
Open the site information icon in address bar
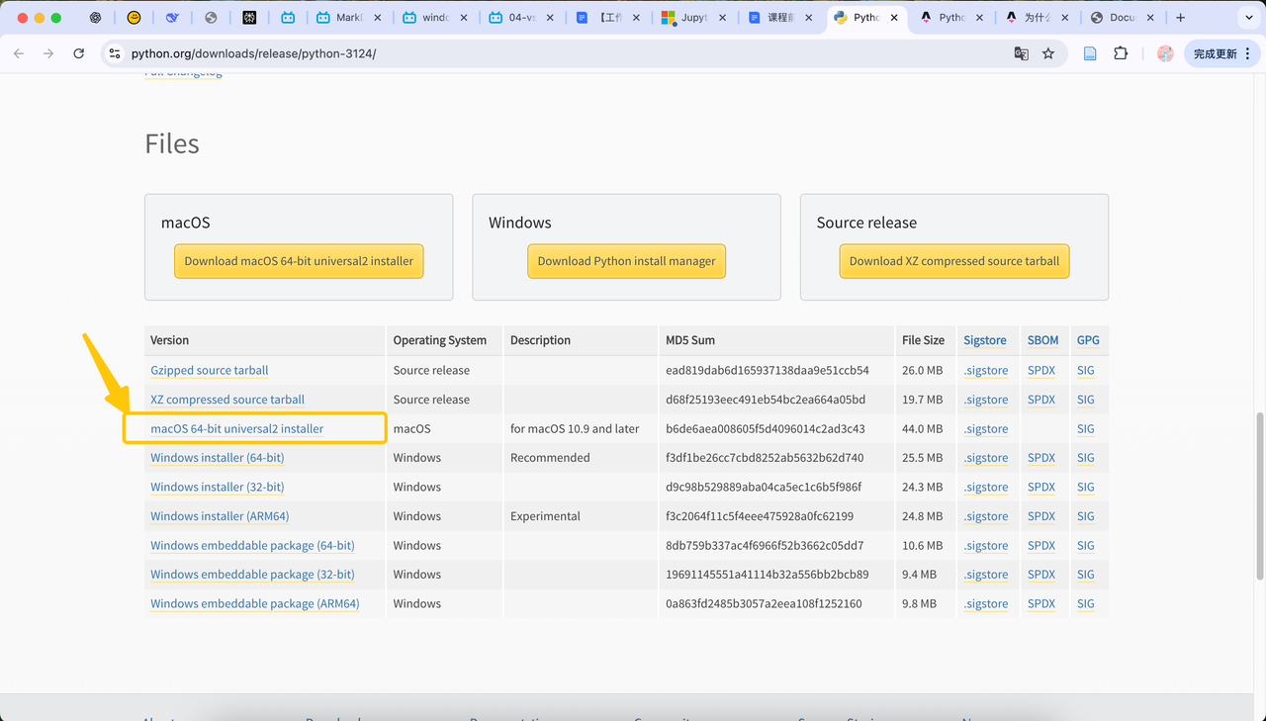tap(115, 53)
